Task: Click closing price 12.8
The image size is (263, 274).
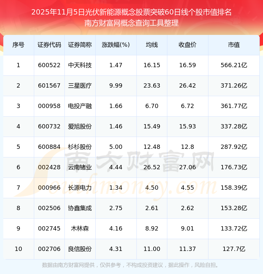Action: [x=187, y=147]
